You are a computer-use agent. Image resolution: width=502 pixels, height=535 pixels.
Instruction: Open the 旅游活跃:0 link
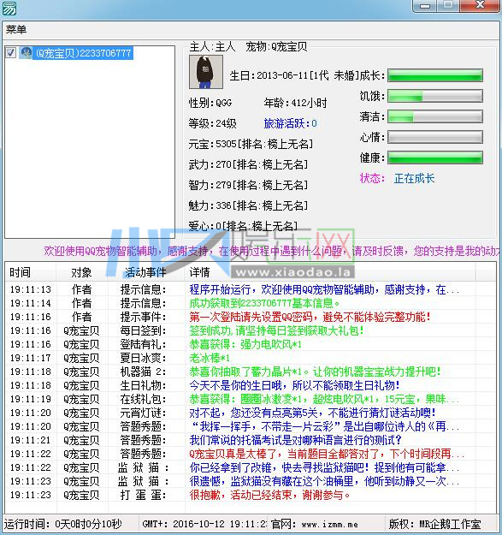point(290,123)
